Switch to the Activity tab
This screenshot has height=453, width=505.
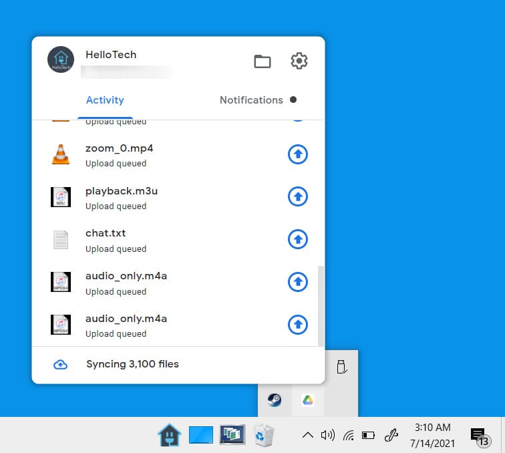tap(105, 100)
